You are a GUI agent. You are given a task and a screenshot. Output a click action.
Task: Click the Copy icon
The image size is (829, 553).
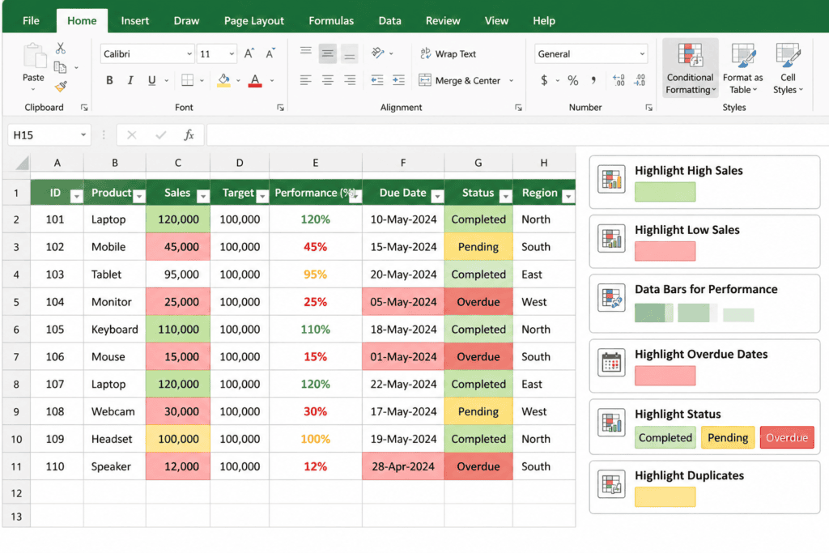pyautogui.click(x=60, y=67)
